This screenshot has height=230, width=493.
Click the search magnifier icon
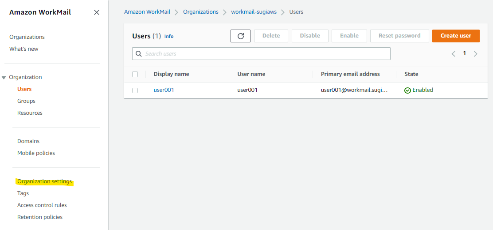139,53
